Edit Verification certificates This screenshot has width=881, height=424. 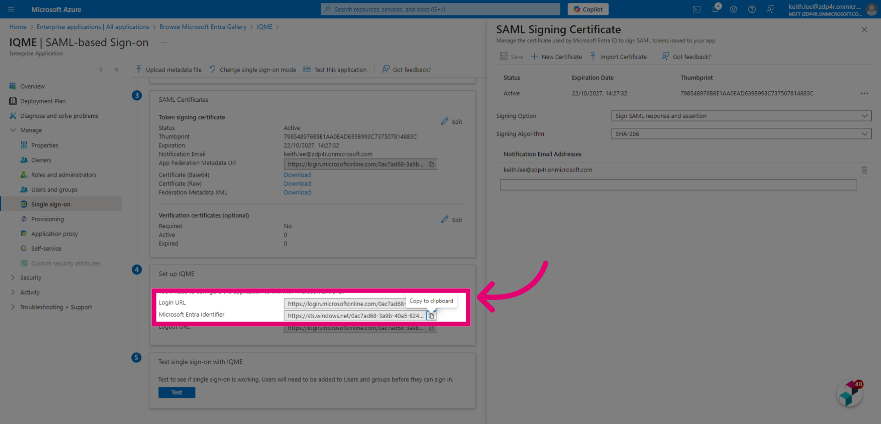[452, 220]
